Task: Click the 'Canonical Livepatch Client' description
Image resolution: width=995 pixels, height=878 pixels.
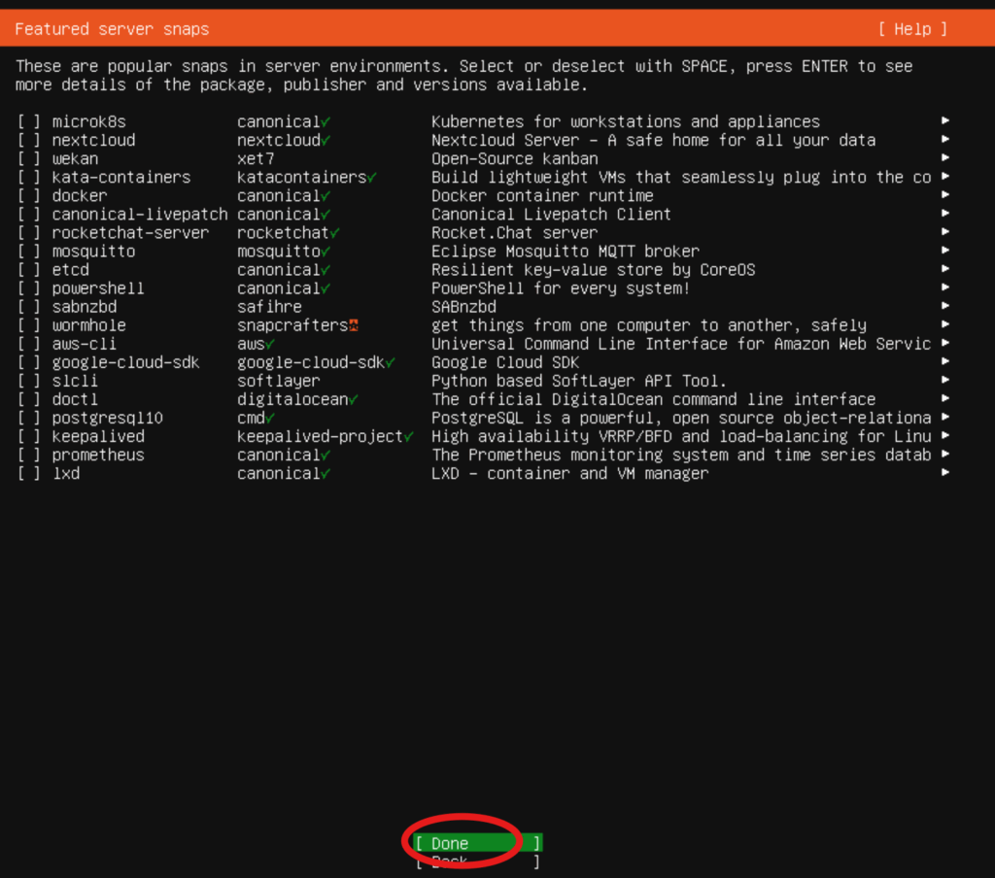Action: pyautogui.click(x=552, y=215)
